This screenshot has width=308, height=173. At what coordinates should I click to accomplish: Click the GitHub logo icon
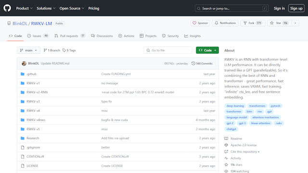click(7, 8)
